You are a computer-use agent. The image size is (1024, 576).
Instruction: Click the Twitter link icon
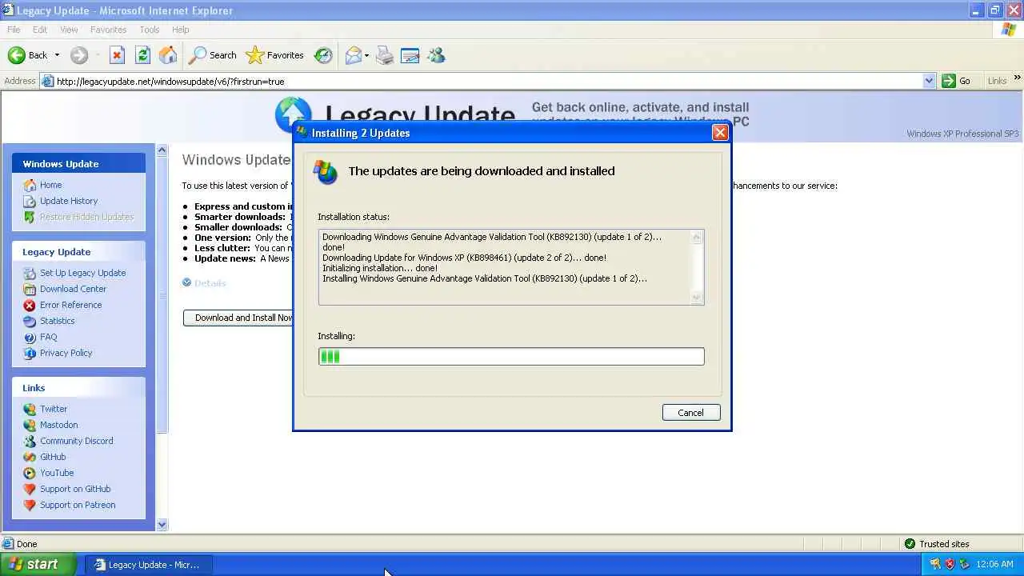click(30, 409)
